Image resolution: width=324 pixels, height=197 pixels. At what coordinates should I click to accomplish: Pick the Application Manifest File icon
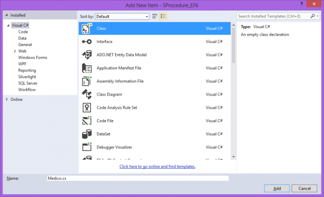(x=87, y=68)
